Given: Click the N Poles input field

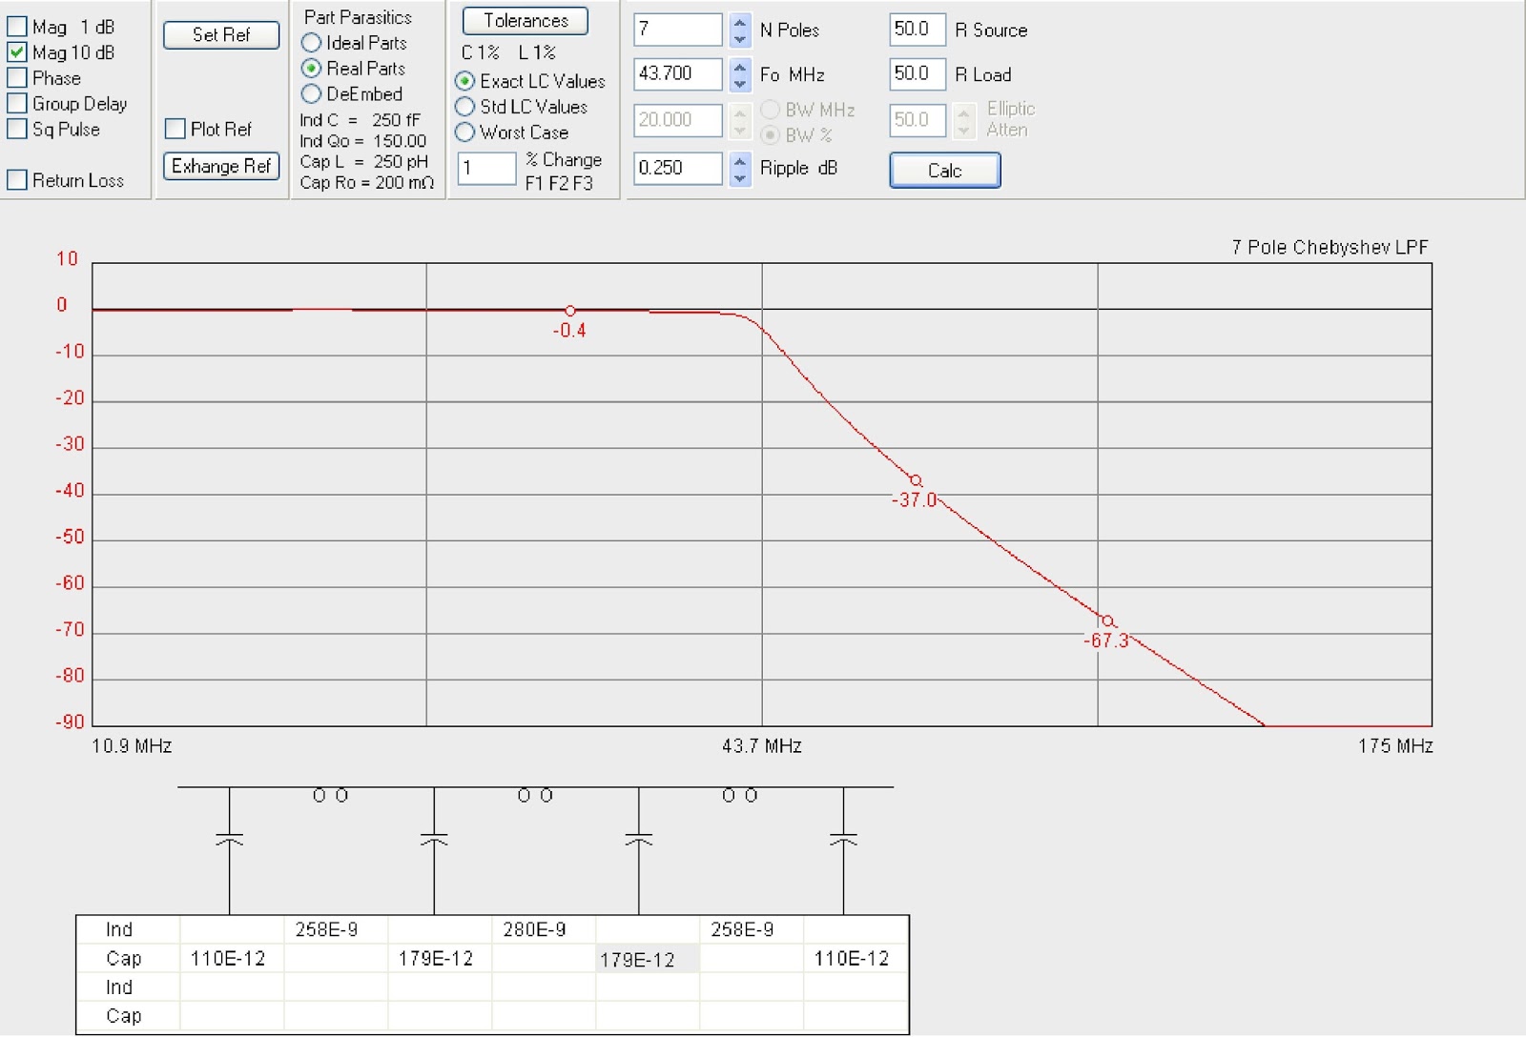Looking at the screenshot, I should (x=678, y=30).
